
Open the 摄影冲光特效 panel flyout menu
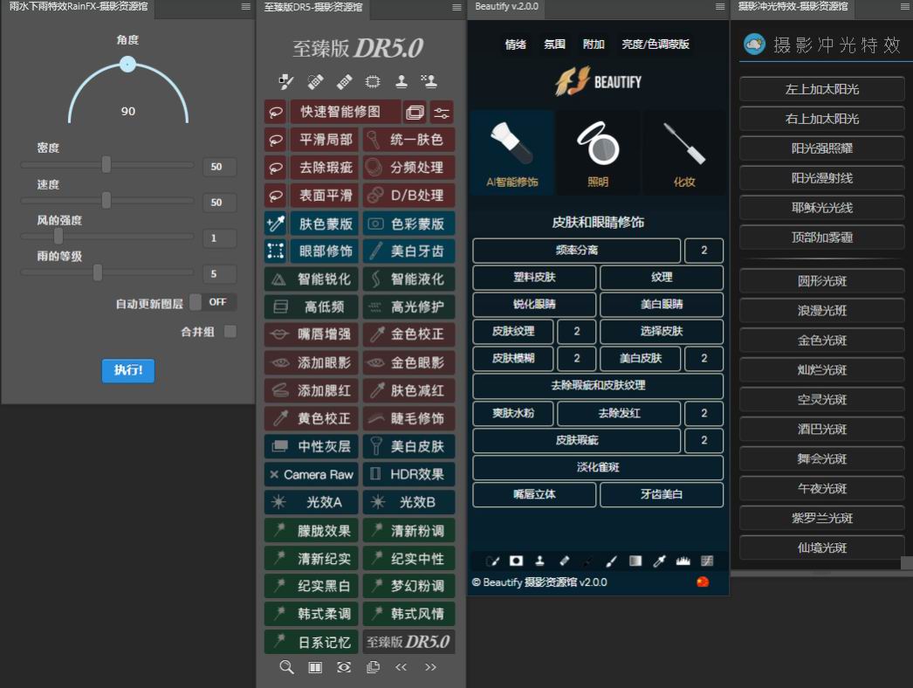[905, 6]
